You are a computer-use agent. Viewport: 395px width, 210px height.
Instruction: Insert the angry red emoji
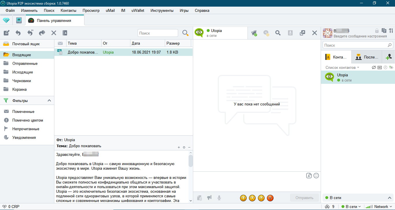[x=270, y=198]
